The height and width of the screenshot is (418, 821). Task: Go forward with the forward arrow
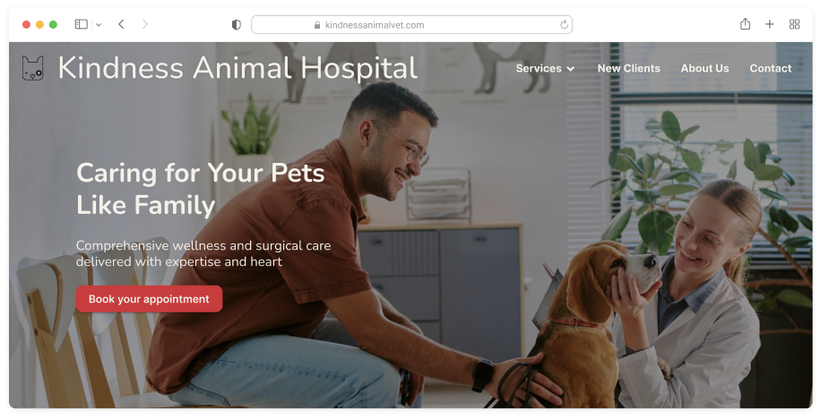(145, 24)
